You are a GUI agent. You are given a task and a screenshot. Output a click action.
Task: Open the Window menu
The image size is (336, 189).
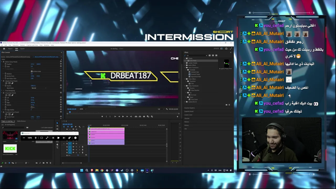(47, 45)
